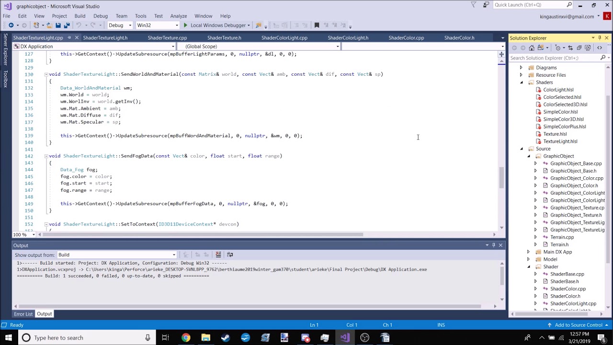Clear all text in the Output pane

218,255
